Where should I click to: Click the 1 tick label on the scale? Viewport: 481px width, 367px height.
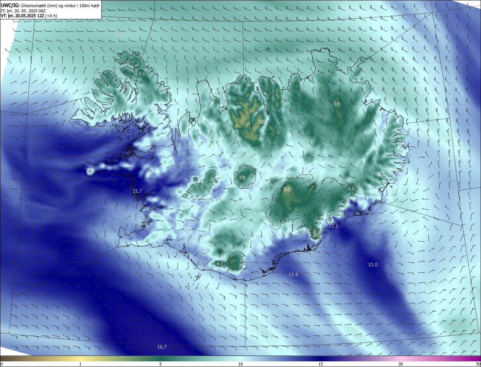[x=80, y=364]
